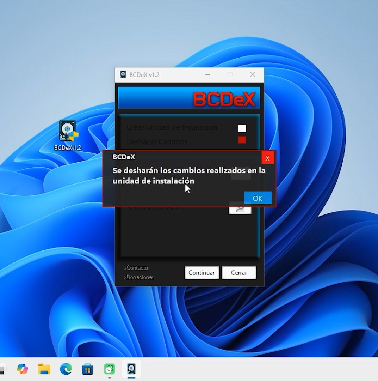The image size is (378, 381).
Task: Click the Continuar button
Action: coord(202,273)
